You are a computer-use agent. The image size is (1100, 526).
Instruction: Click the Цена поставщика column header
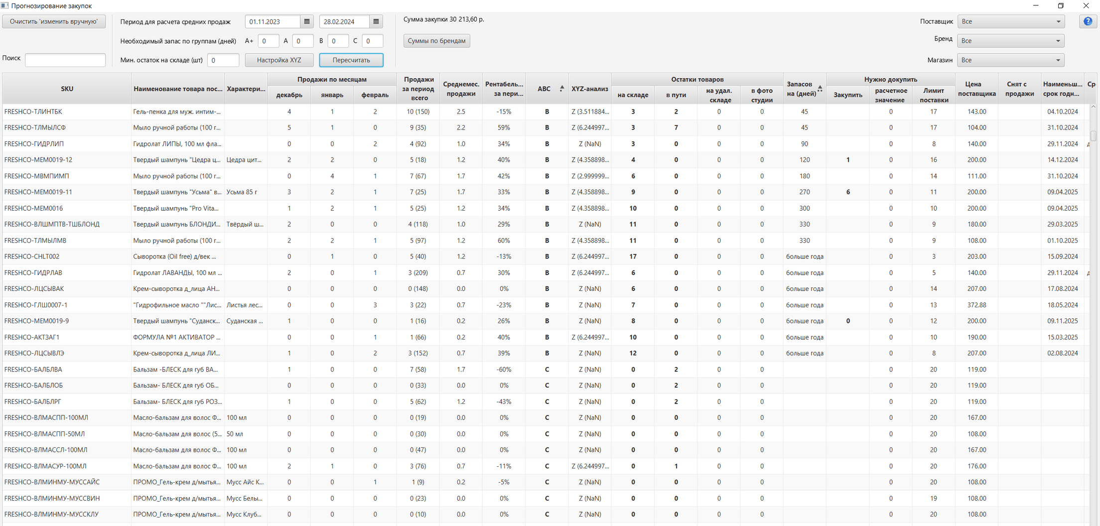(x=976, y=89)
